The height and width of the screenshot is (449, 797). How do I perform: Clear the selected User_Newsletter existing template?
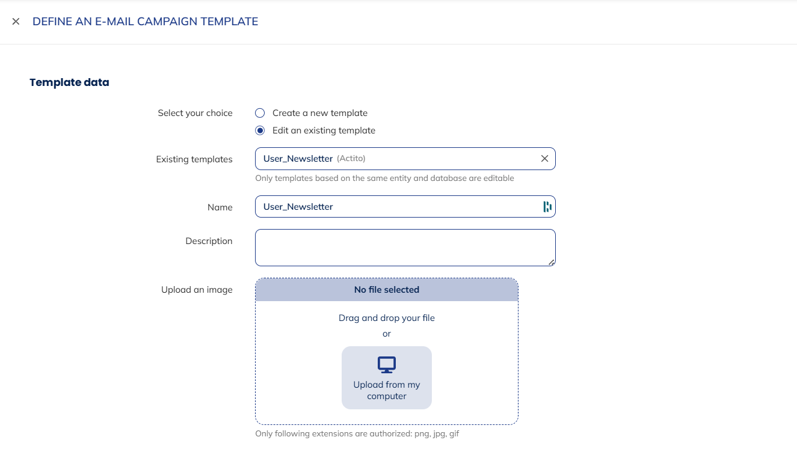[x=544, y=159]
